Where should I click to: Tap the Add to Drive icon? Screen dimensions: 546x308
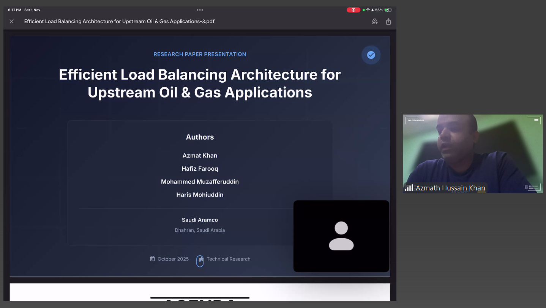[x=374, y=22]
